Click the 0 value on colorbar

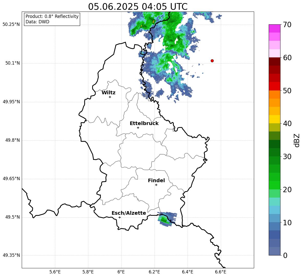[285, 255]
